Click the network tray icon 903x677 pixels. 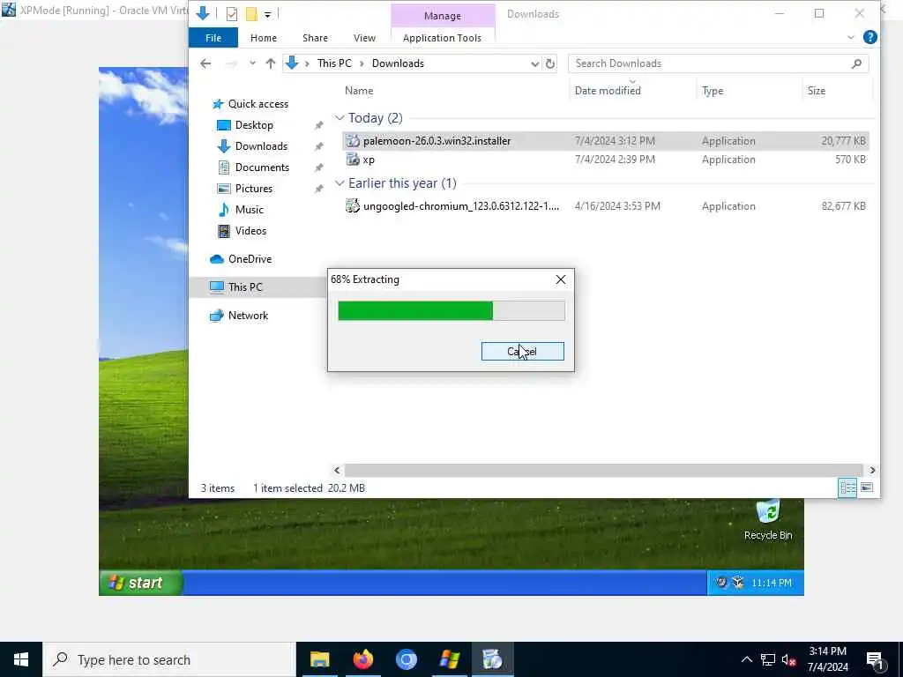768,659
